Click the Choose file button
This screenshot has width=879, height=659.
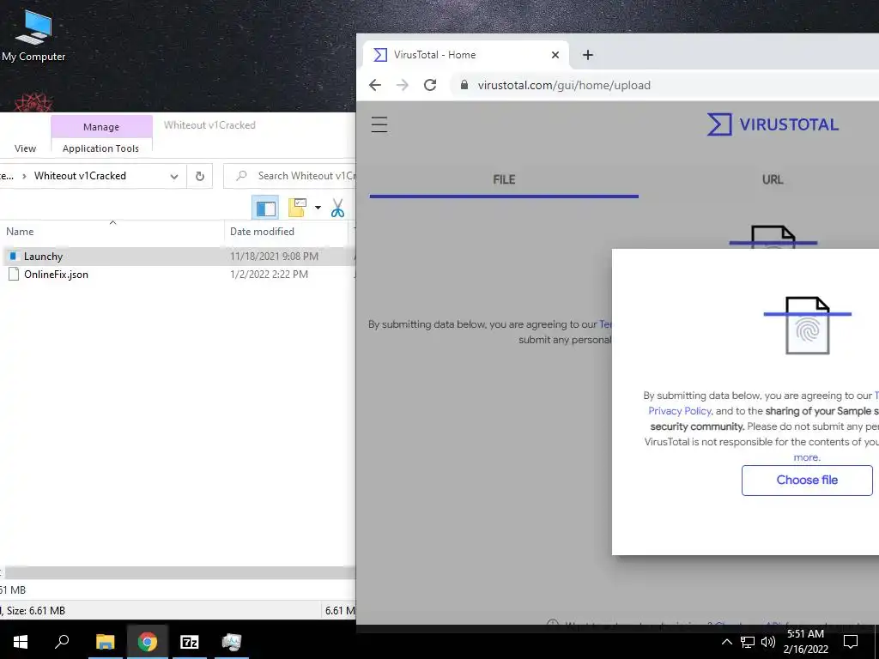(x=807, y=481)
